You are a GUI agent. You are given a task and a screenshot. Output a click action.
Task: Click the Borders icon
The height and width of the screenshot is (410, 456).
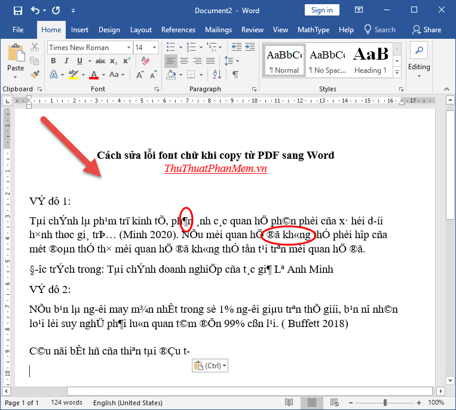point(191,75)
